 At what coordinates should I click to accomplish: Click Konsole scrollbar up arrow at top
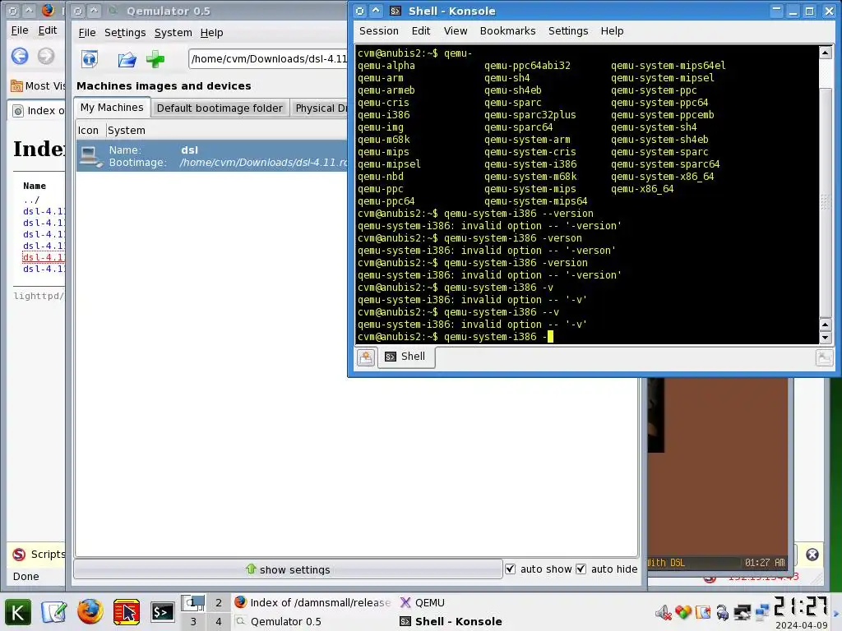click(826, 53)
